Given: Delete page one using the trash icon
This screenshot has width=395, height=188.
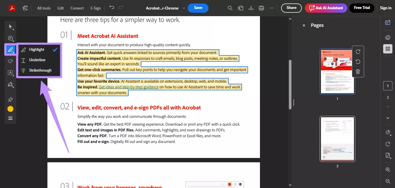Looking at the screenshot, I should point(358,71).
